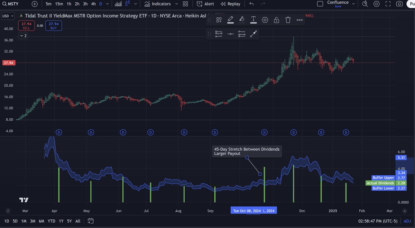Select the 2h timeframe

tap(77, 4)
